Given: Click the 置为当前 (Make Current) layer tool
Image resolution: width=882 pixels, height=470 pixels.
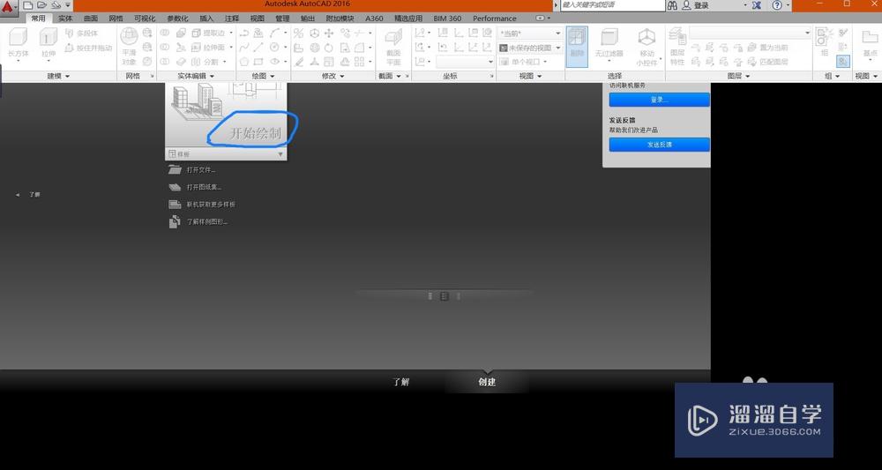Looking at the screenshot, I should [x=766, y=48].
